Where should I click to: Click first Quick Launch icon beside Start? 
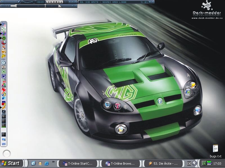pos(33,164)
